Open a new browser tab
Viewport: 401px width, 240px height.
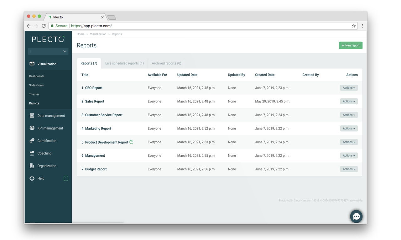pos(112,18)
